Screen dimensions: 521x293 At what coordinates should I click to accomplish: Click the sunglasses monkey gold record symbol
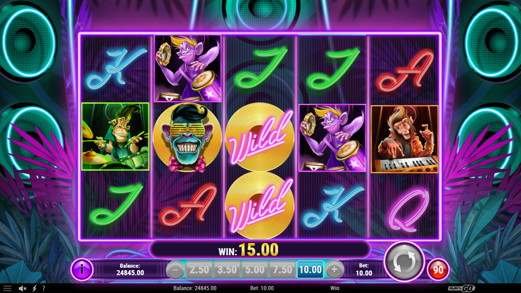click(x=188, y=137)
